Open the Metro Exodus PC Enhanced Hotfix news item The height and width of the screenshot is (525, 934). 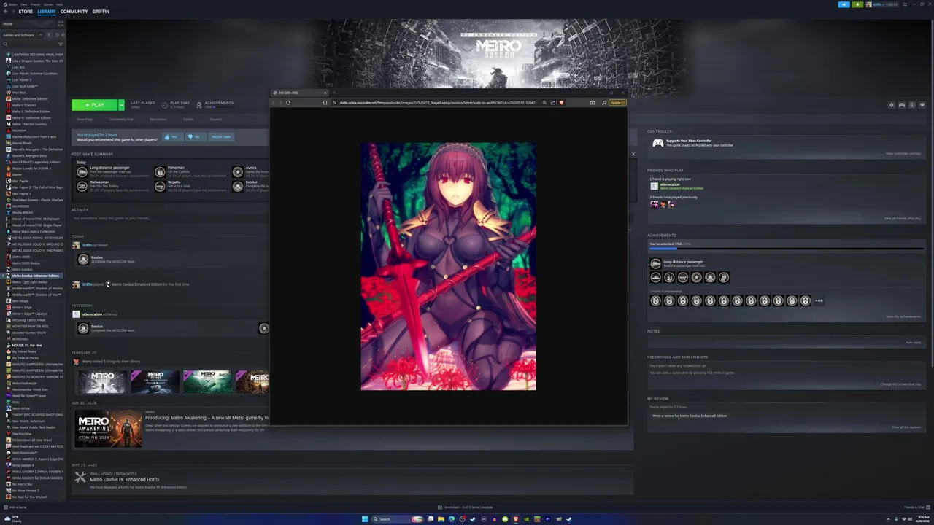click(124, 479)
